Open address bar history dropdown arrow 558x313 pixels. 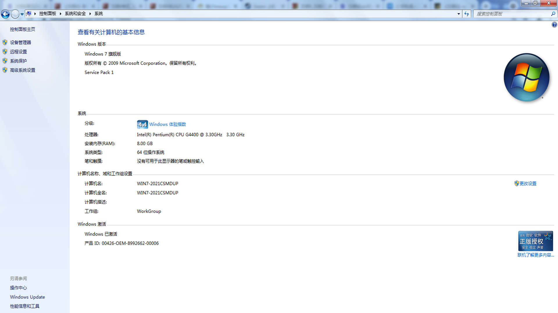pyautogui.click(x=459, y=14)
